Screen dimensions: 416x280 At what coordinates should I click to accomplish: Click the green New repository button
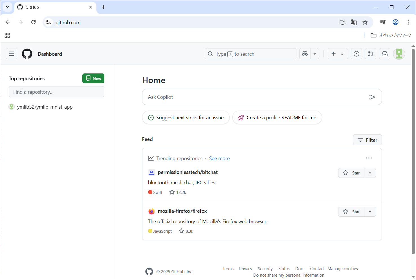[93, 79]
